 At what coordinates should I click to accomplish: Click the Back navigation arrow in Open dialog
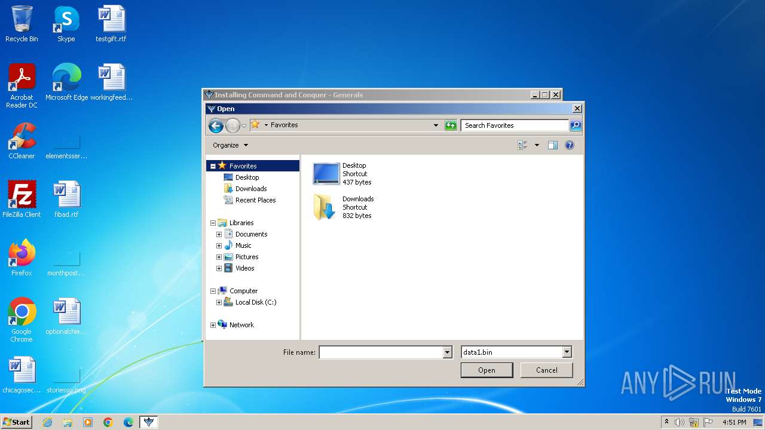tap(216, 125)
